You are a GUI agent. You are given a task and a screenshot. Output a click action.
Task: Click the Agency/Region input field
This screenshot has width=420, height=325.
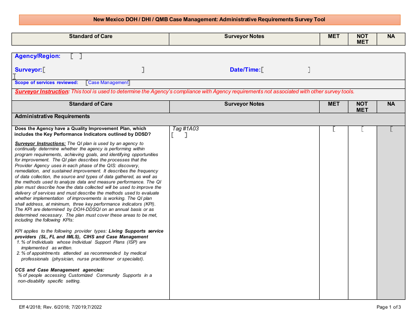point(76,56)
